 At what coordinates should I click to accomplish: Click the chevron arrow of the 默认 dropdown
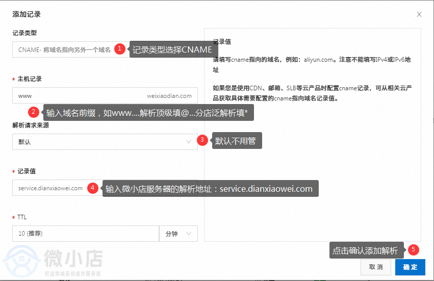click(189, 142)
